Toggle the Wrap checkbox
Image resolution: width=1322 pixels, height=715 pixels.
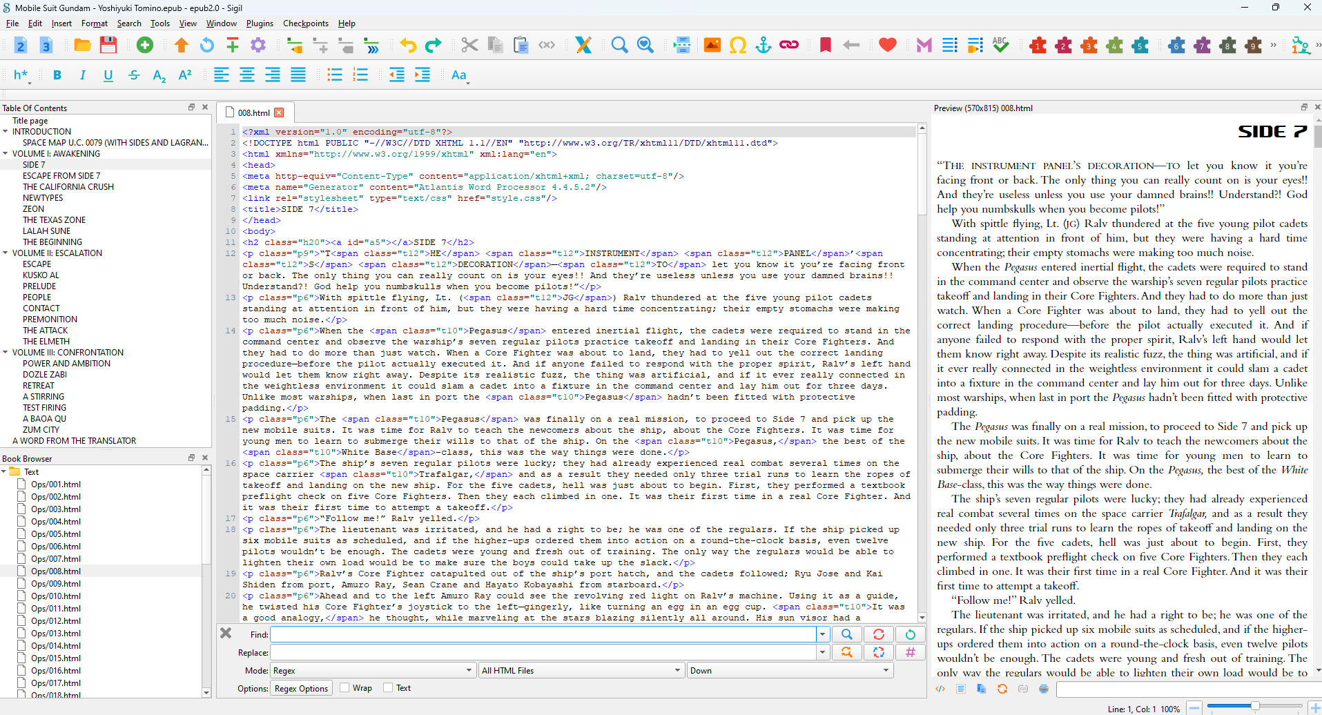click(x=344, y=688)
